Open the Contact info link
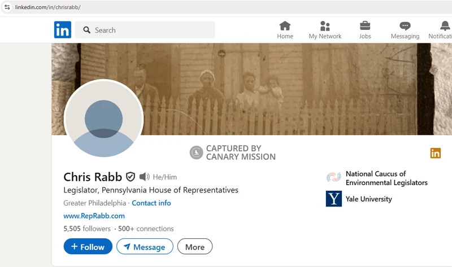 click(x=151, y=203)
